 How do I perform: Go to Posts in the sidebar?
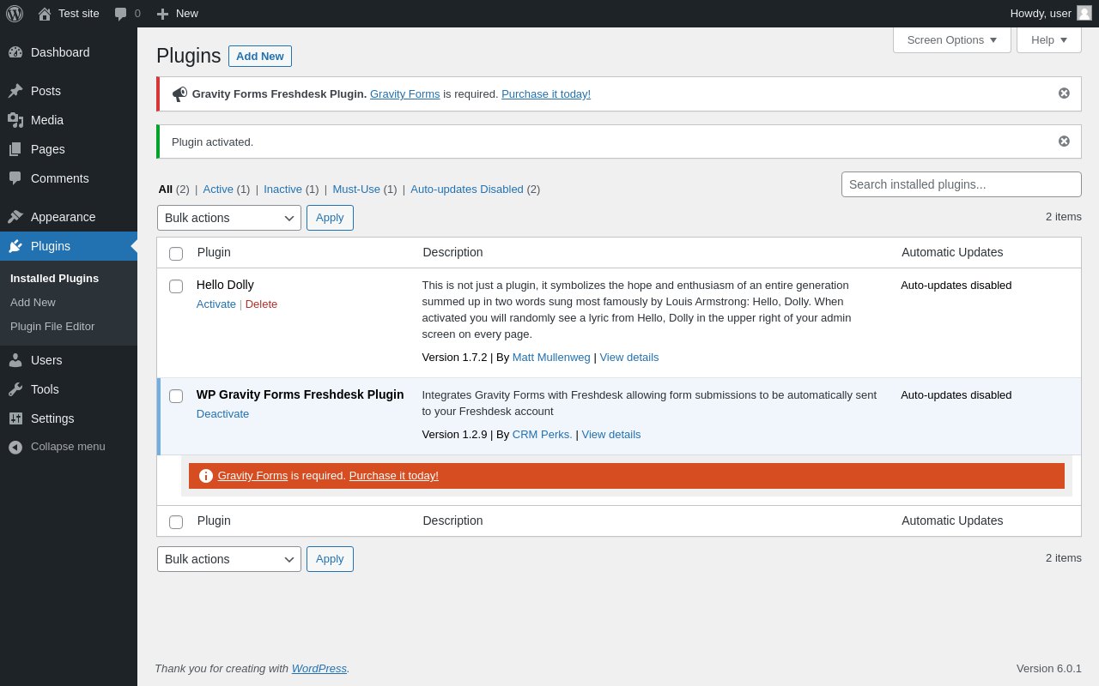coord(69,91)
